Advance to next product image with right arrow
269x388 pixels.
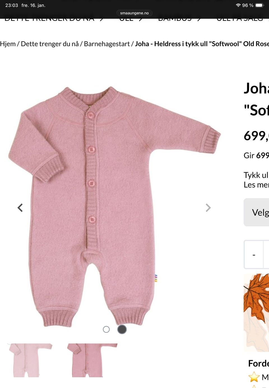pos(208,208)
